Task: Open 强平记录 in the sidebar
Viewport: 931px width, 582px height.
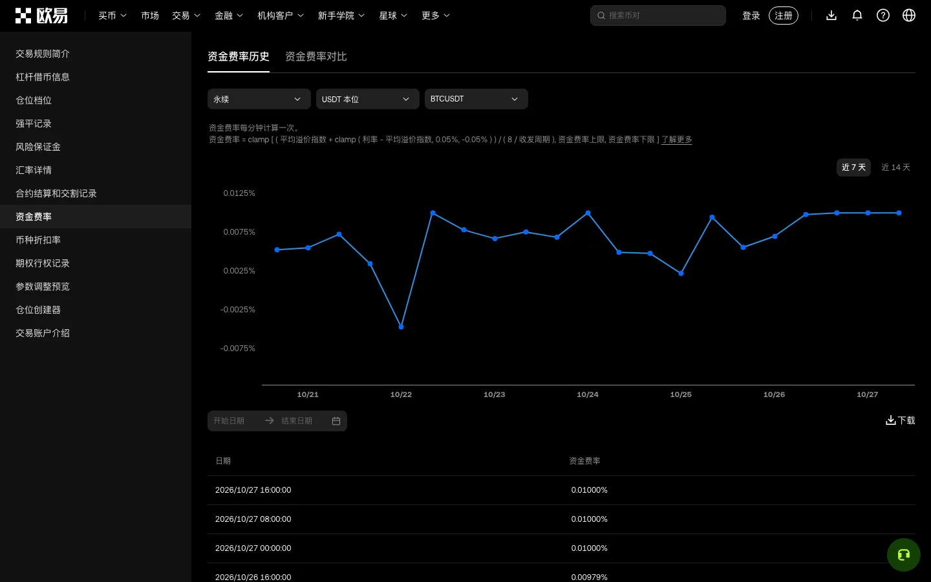Action: click(96, 124)
